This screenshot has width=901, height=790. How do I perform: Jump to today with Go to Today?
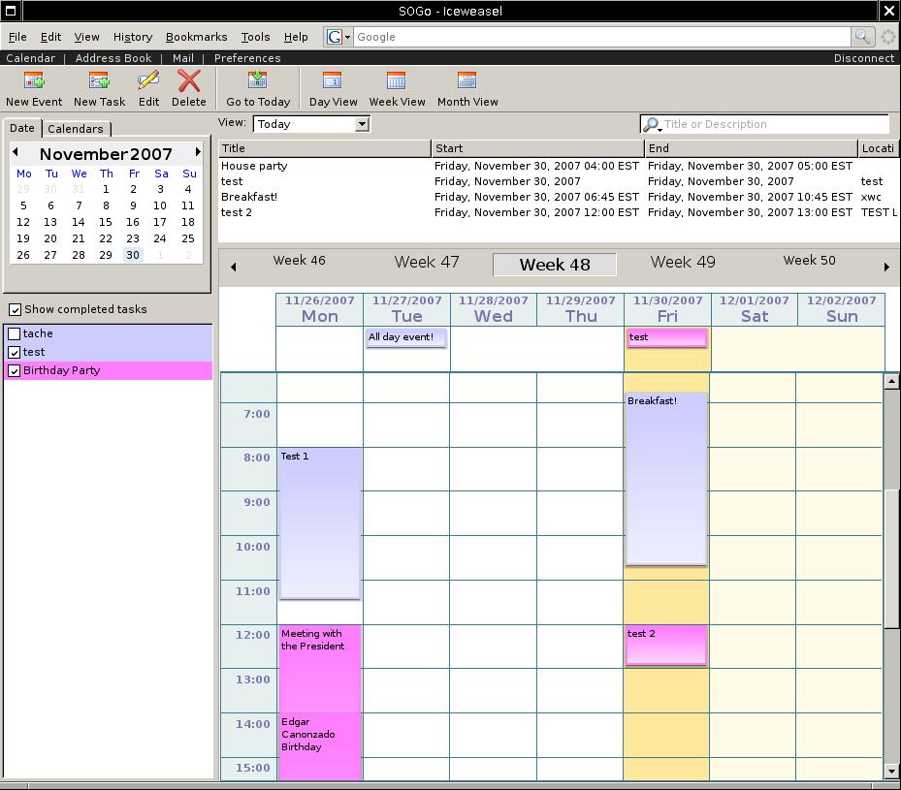258,81
